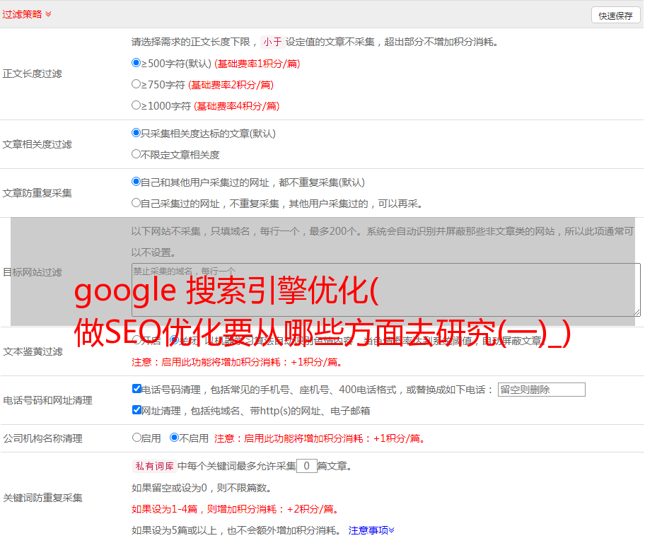Click the 基础费率2积分/篇 red note
Screen dimensions: 645x543
point(231,85)
